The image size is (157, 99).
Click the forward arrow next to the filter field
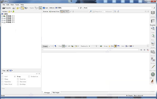point(144,50)
